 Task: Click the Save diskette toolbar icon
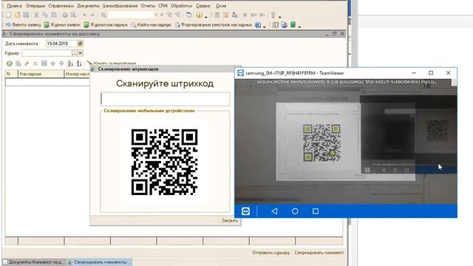click(27, 15)
